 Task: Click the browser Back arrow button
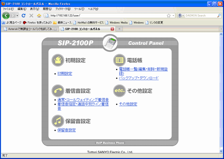click(x=6, y=15)
